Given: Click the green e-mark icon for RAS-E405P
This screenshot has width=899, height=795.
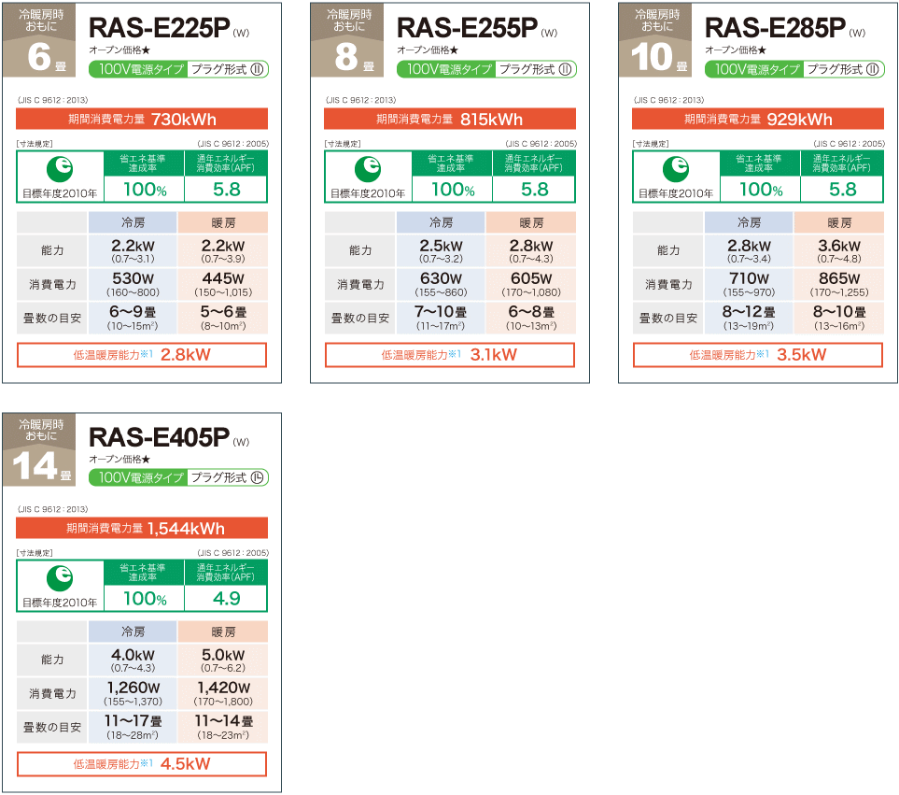Looking at the screenshot, I should (x=60, y=578).
